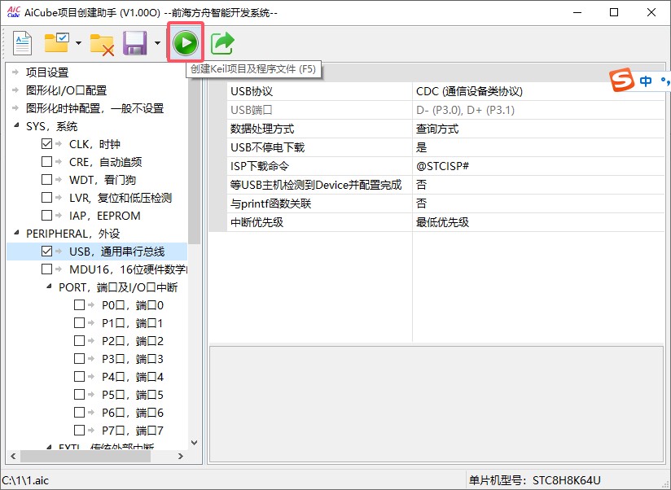671x490 pixels.
Task: Check the P2口，端口2 checkbox
Action: click(x=79, y=341)
